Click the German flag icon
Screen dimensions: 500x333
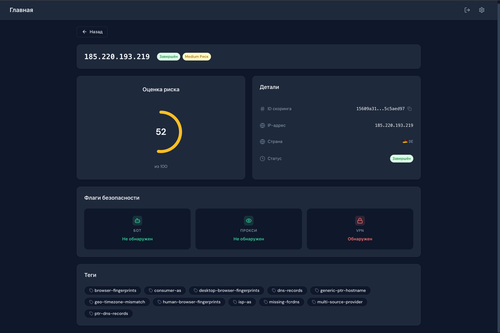(405, 142)
